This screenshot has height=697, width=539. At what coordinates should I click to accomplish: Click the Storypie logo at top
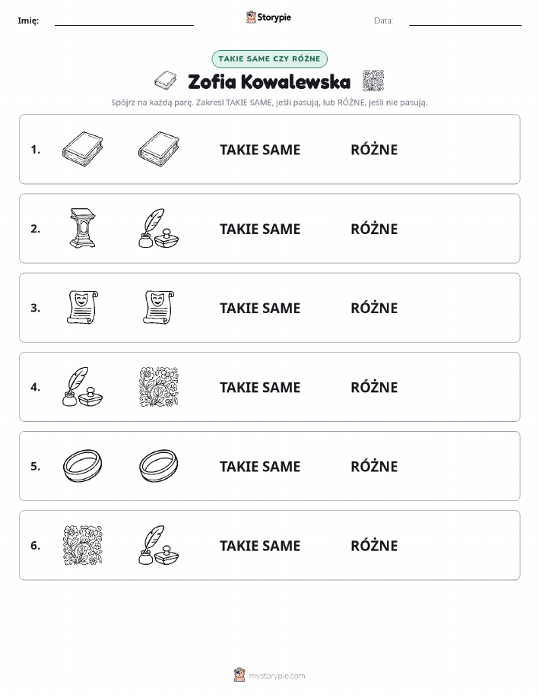point(268,17)
